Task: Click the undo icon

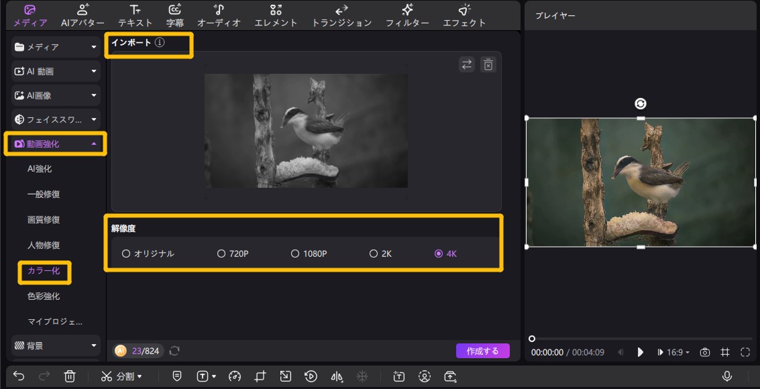Action: point(19,376)
